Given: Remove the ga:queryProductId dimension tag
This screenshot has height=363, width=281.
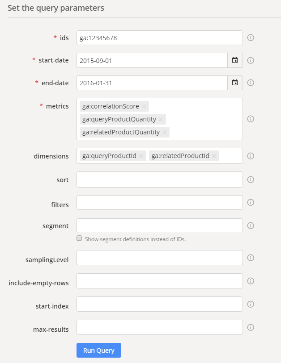Looking at the screenshot, I should [x=141, y=156].
